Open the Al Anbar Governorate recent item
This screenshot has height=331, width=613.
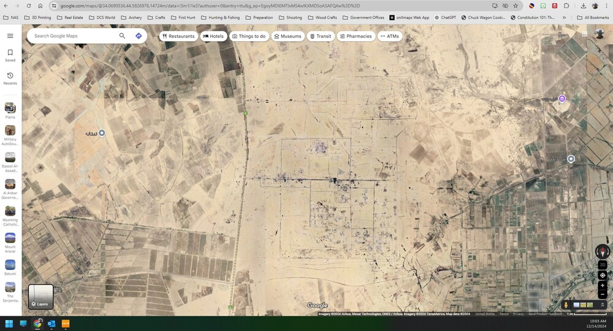pyautogui.click(x=10, y=189)
